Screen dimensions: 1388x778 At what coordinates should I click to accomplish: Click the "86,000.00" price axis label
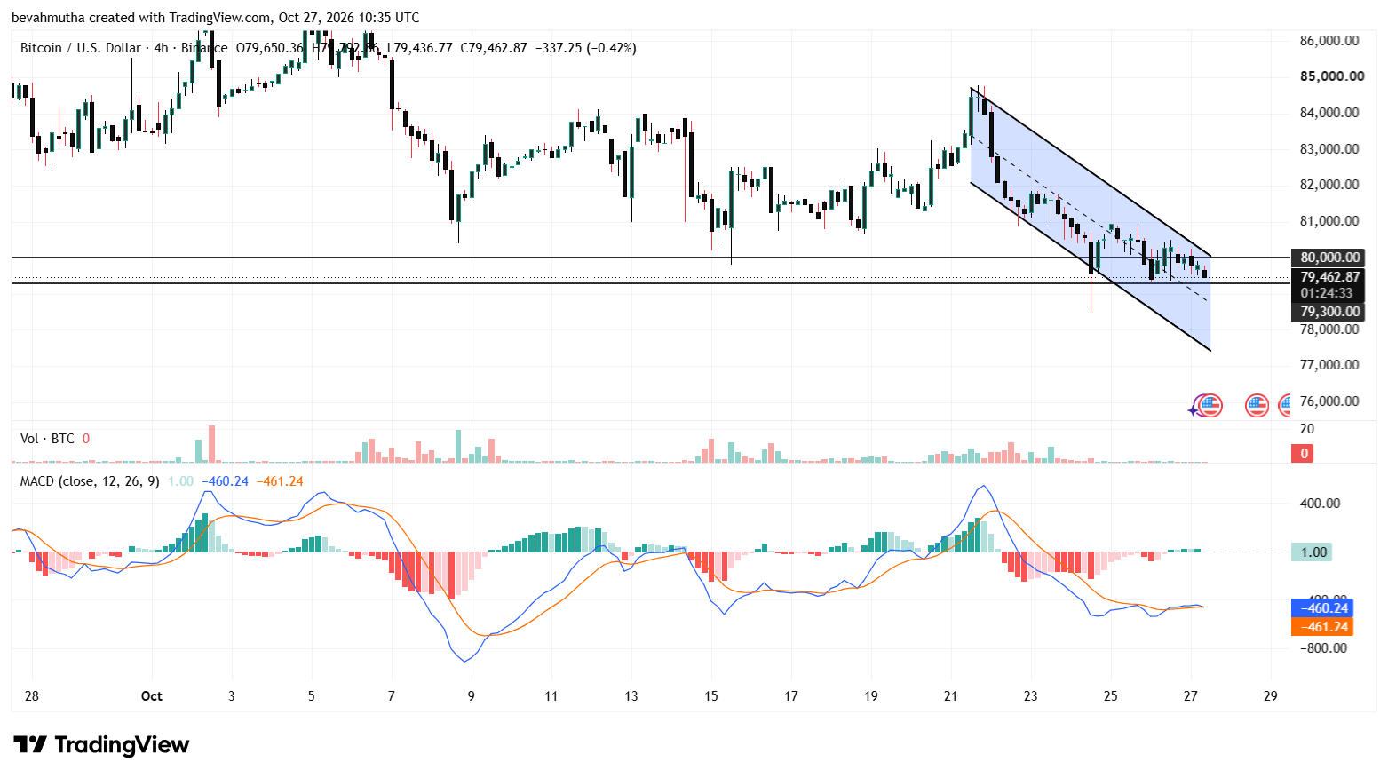[x=1329, y=41]
